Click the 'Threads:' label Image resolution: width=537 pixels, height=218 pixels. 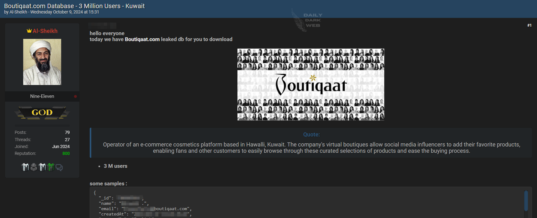point(23,140)
